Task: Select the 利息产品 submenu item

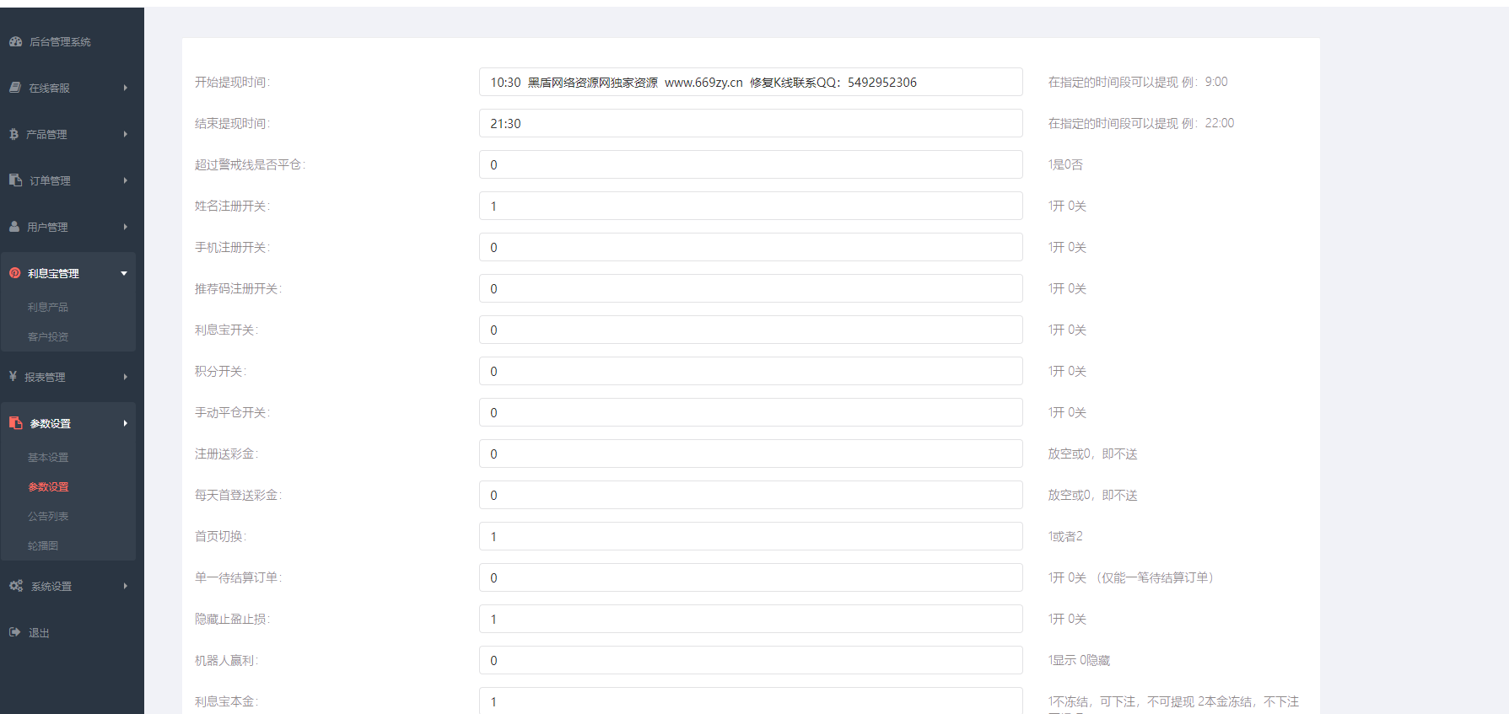Action: point(48,307)
